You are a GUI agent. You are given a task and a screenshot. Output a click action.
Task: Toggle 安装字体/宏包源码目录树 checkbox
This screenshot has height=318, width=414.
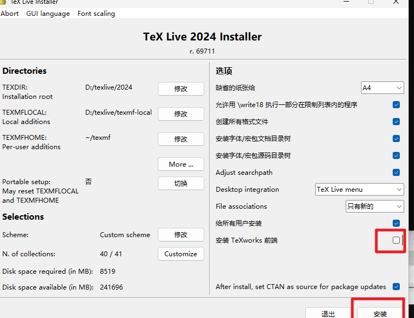396,155
